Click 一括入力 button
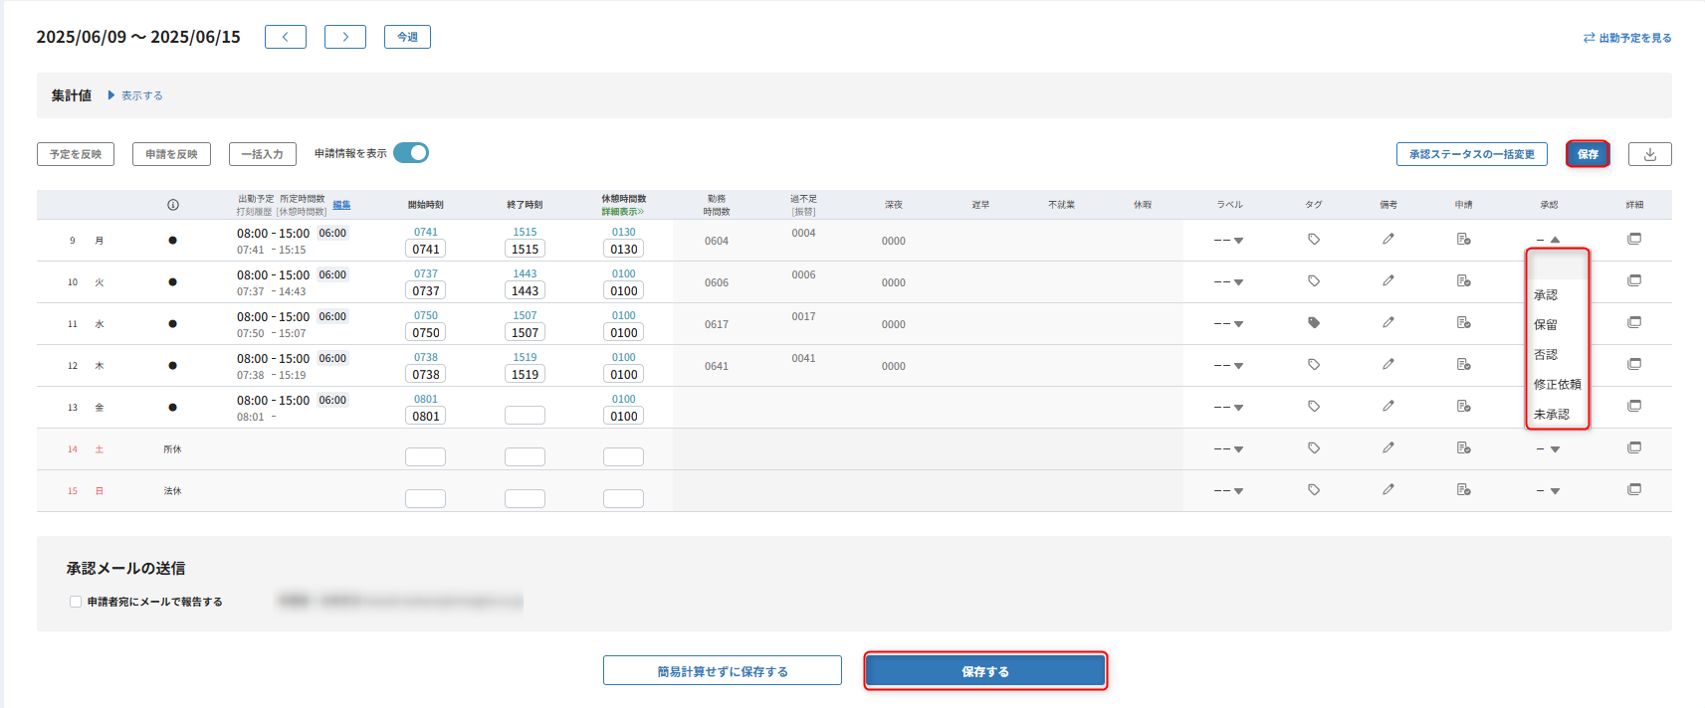This screenshot has height=708, width=1705. 262,154
